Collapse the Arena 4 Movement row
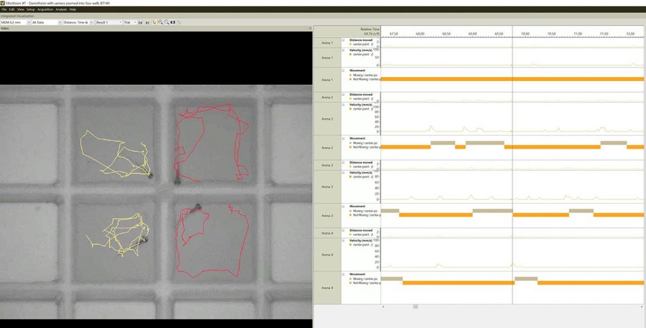Image resolution: width=646 pixels, height=328 pixels. tap(343, 274)
